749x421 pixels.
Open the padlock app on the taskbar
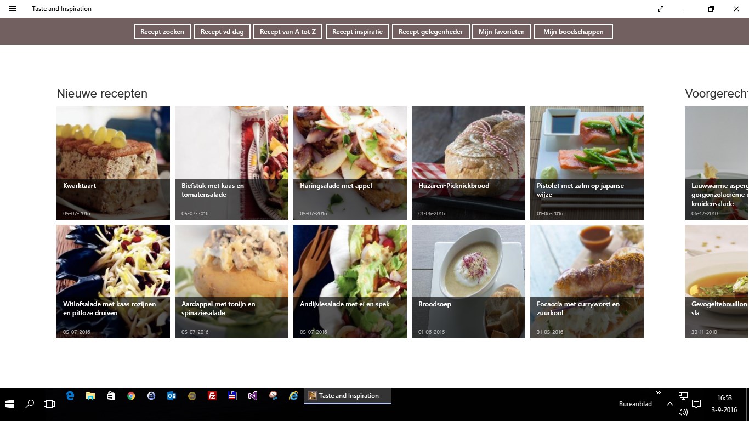click(x=151, y=396)
